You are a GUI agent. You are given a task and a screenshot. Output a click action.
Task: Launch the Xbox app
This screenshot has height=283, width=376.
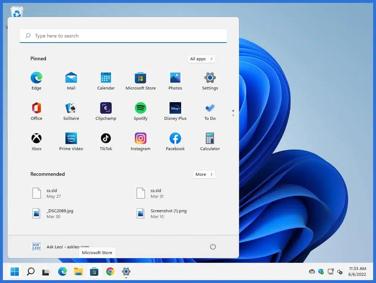pos(37,142)
